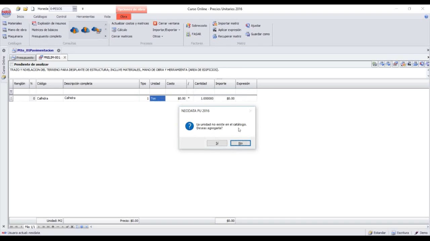Click Escritura in the status bar
Viewport: 430px width, 241px height.
tap(400, 233)
